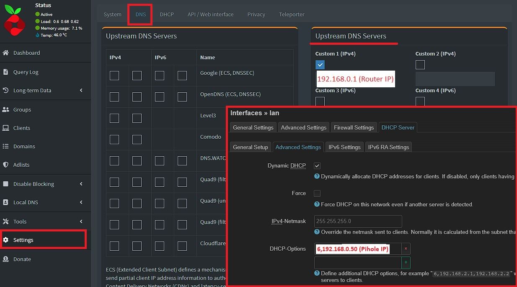Check first IPv6 box for Google

coord(160,76)
